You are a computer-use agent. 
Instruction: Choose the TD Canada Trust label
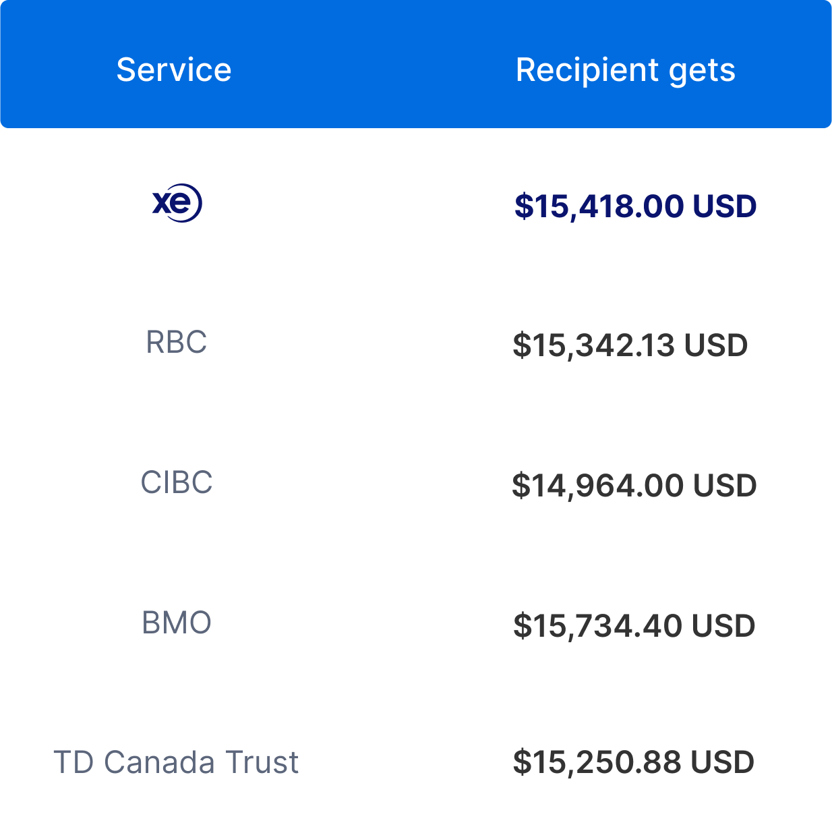coord(176,762)
